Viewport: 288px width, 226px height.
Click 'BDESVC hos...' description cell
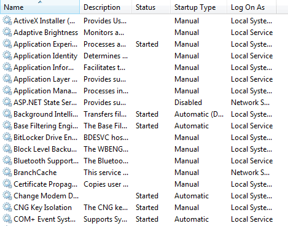coord(106,138)
